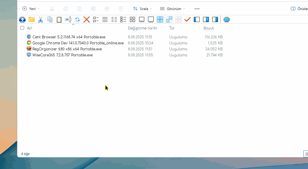Sort by the Değiştirme tarihi column header
Image resolution: width=308 pixels, height=169 pixels.
point(143,28)
